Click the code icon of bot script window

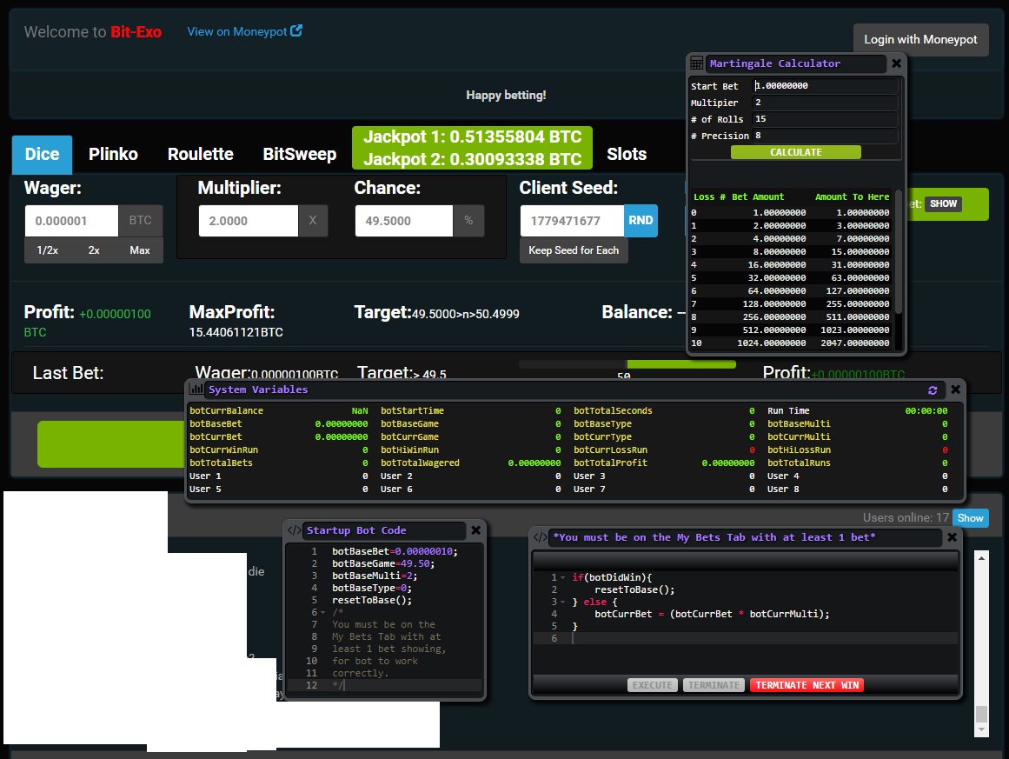[541, 537]
